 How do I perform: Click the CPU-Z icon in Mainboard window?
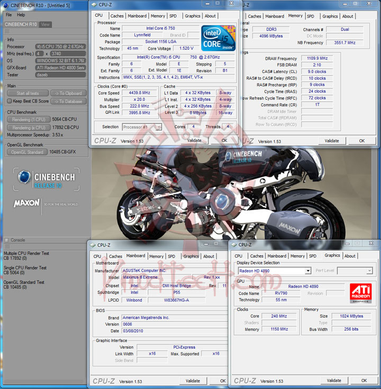[93, 245]
